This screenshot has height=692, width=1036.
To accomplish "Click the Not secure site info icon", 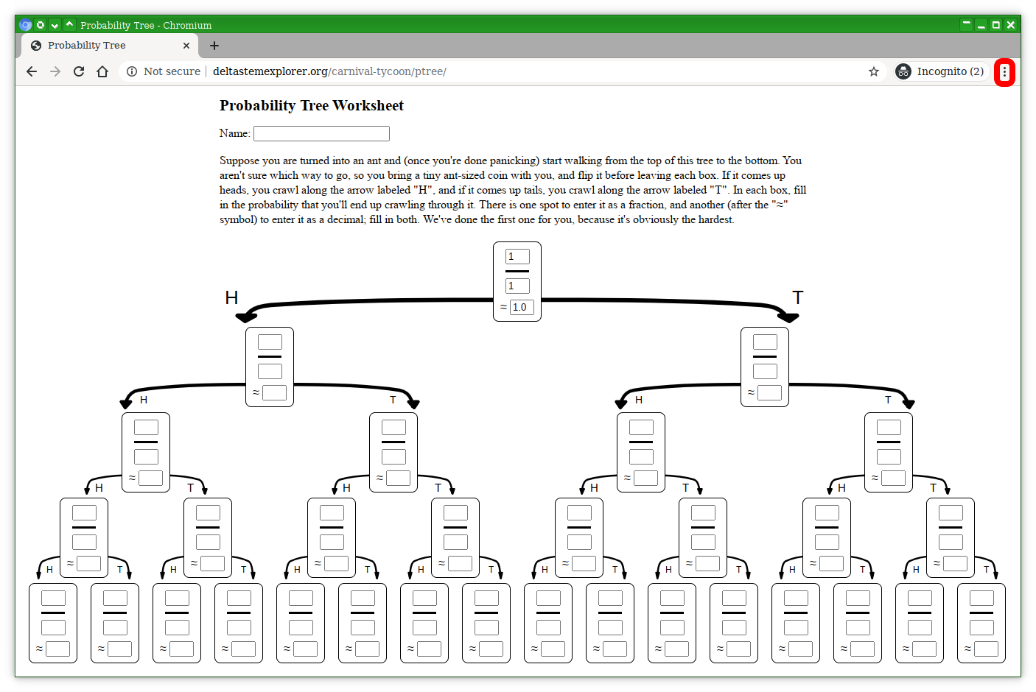I will (132, 71).
